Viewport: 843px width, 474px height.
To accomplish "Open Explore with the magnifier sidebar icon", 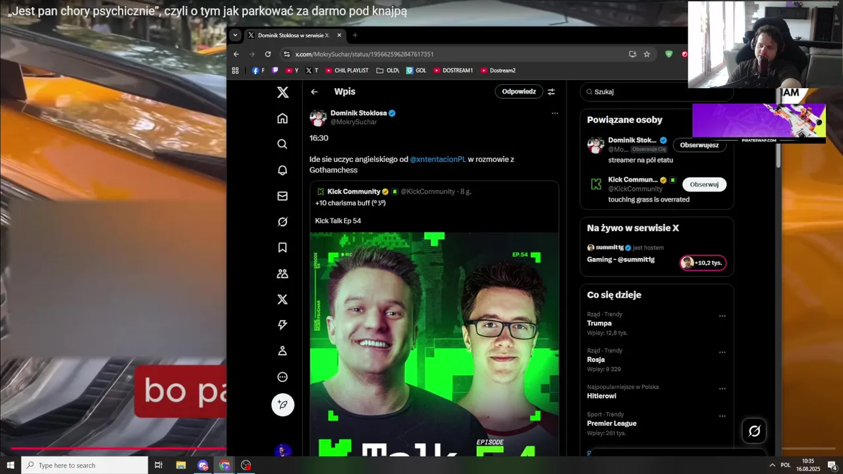I will coord(283,144).
